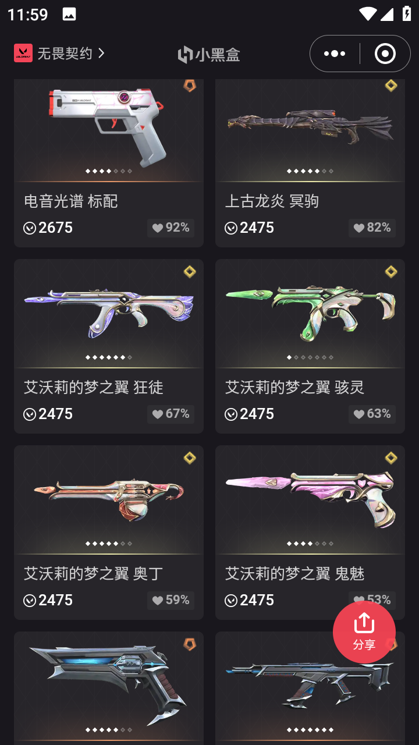Tap the Valorant logo icon
This screenshot has width=419, height=745.
(23, 53)
